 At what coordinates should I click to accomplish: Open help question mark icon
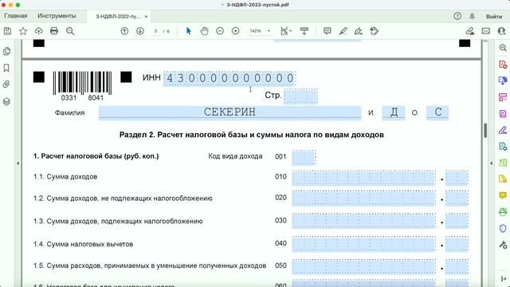tap(457, 16)
